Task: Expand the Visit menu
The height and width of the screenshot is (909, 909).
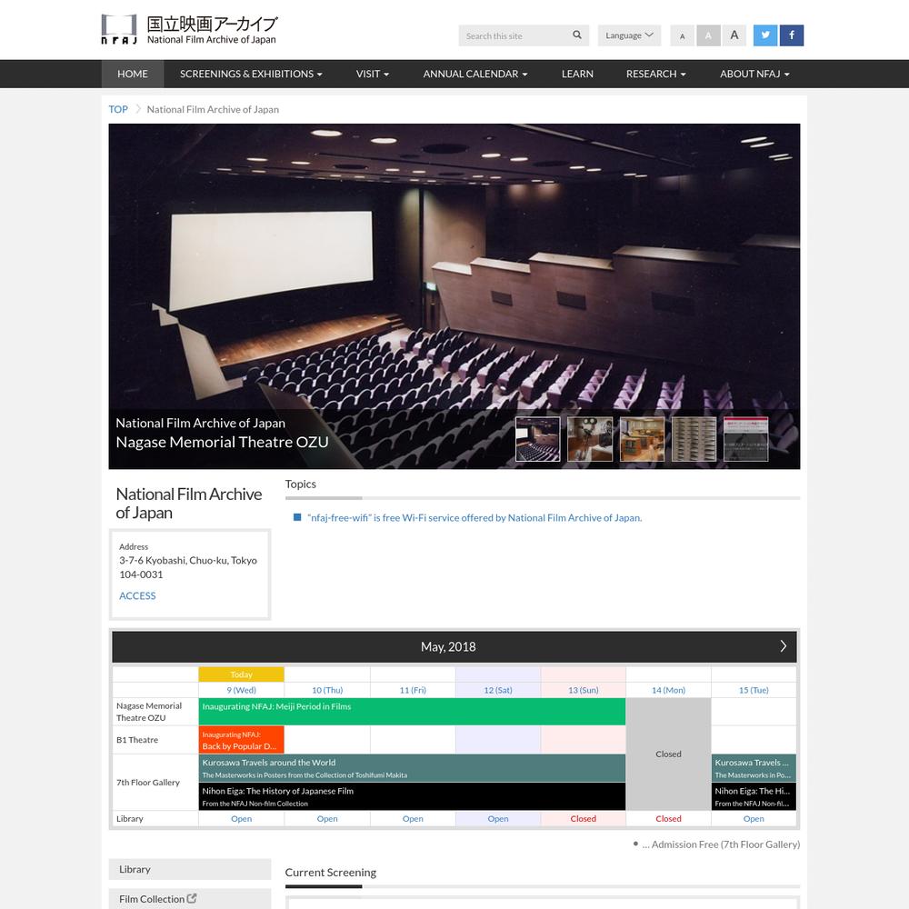Action: coord(372,74)
